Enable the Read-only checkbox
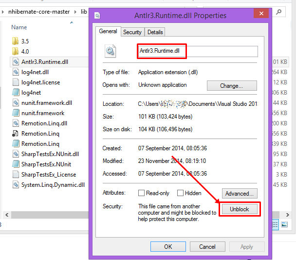The width and height of the screenshot is (296, 260). point(141,193)
